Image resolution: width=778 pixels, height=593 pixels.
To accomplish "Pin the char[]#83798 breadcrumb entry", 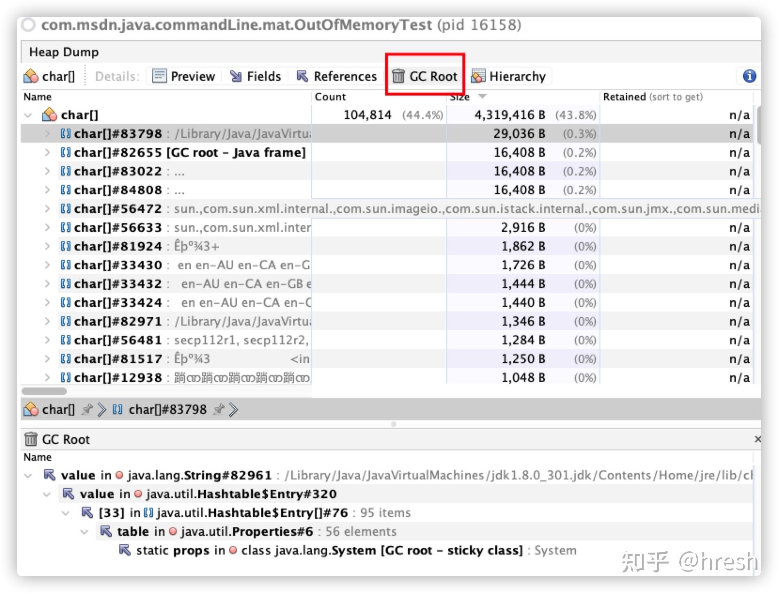I will [x=219, y=409].
